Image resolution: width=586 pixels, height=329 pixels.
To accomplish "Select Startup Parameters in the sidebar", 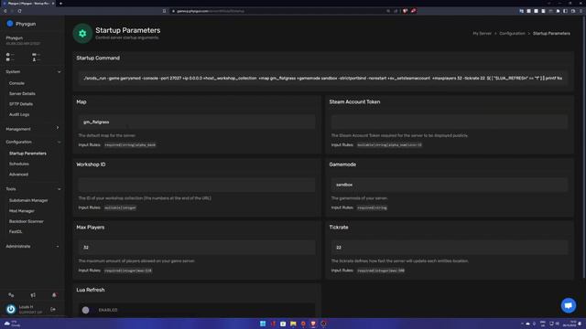I will coord(27,154).
